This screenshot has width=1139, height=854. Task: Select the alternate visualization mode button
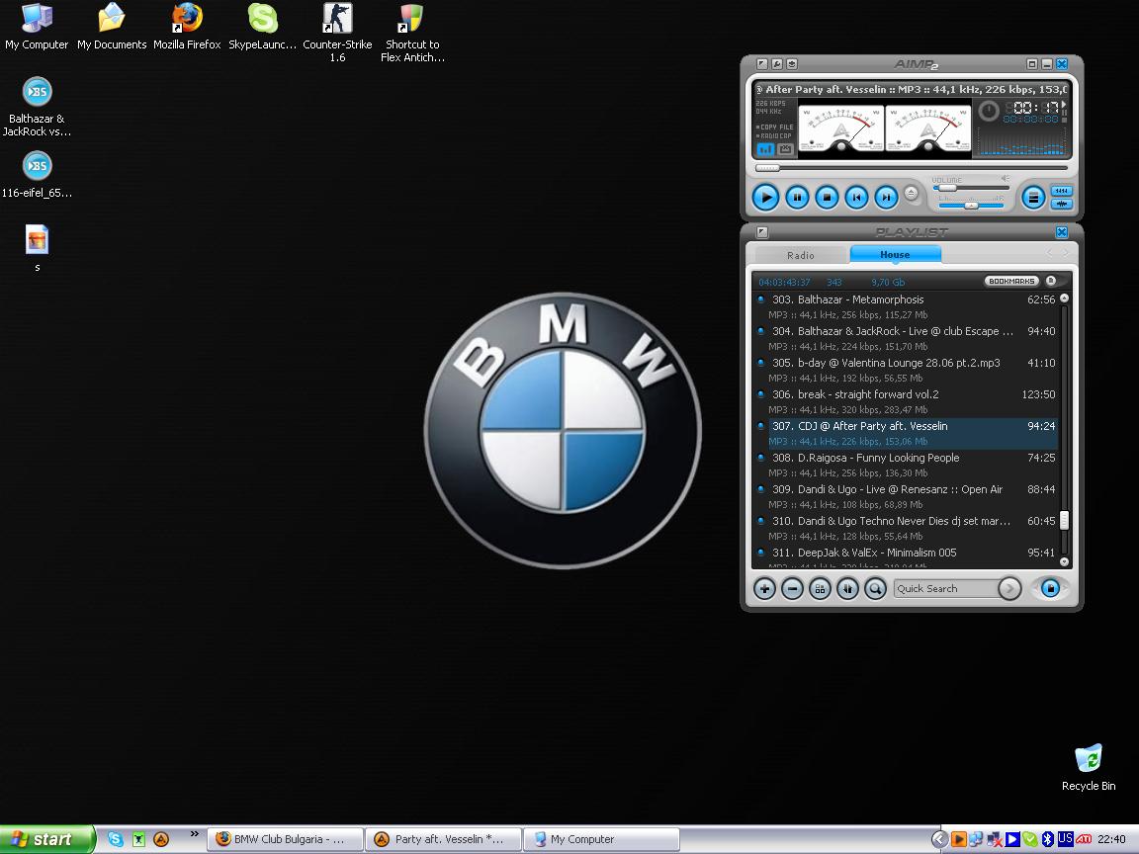point(785,149)
